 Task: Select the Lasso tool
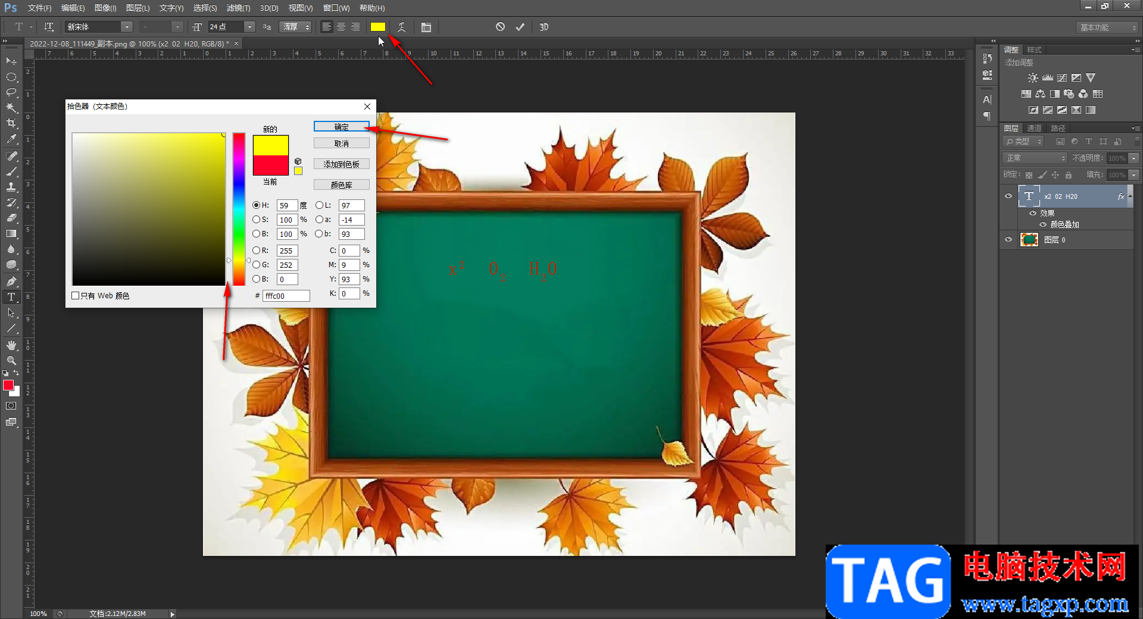click(x=11, y=92)
